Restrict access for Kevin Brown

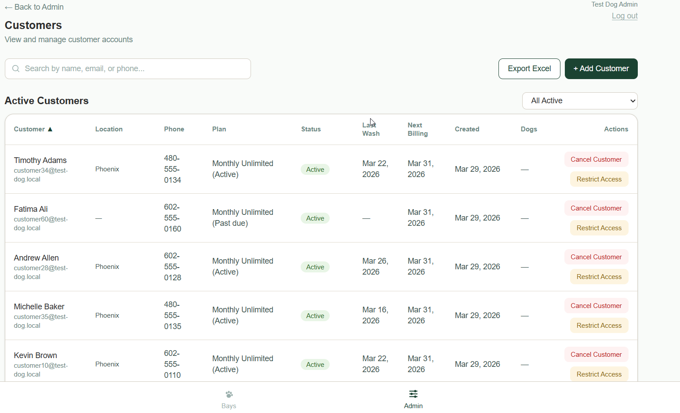click(x=599, y=374)
